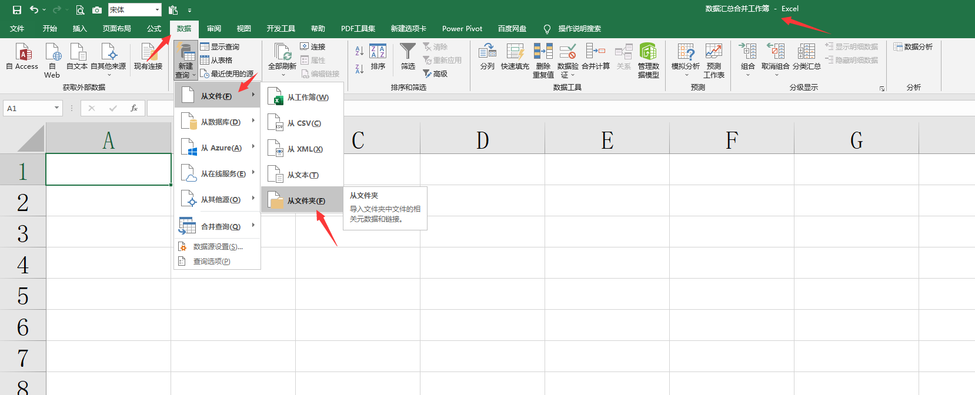Viewport: 975px width, 395px height.
Task: Toggle the 筛选 filter funnel
Action: [408, 57]
